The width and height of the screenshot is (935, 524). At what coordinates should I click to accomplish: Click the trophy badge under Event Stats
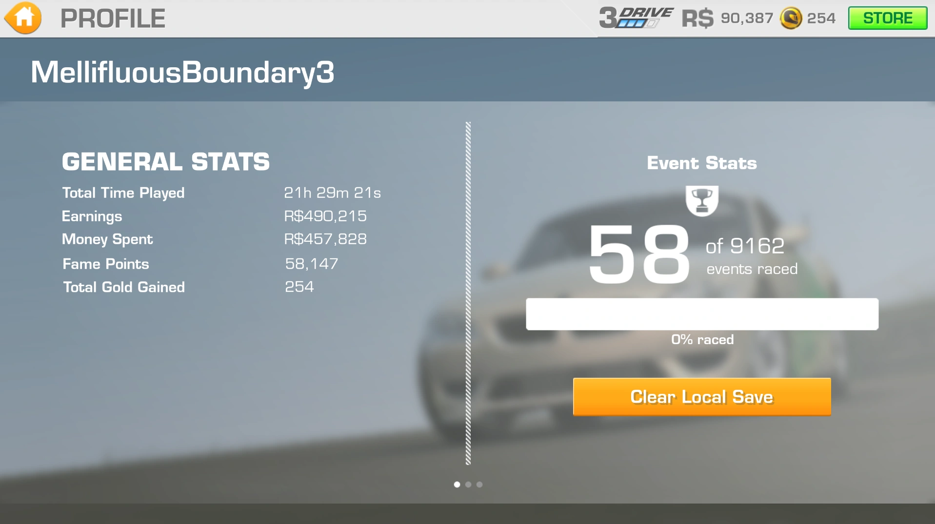[x=702, y=200]
